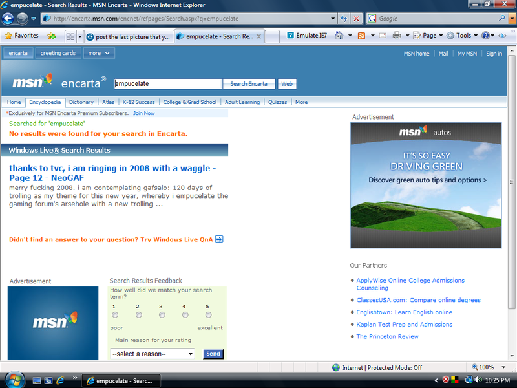Open the Favorites center star

22,36
